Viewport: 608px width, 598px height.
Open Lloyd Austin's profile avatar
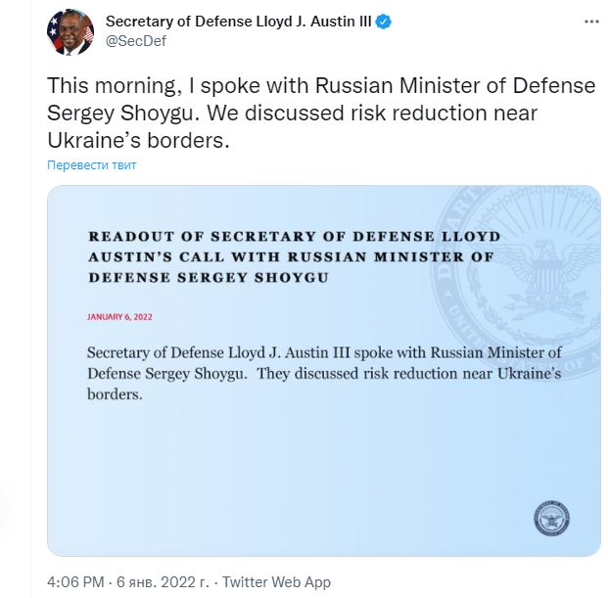pyautogui.click(x=70, y=32)
